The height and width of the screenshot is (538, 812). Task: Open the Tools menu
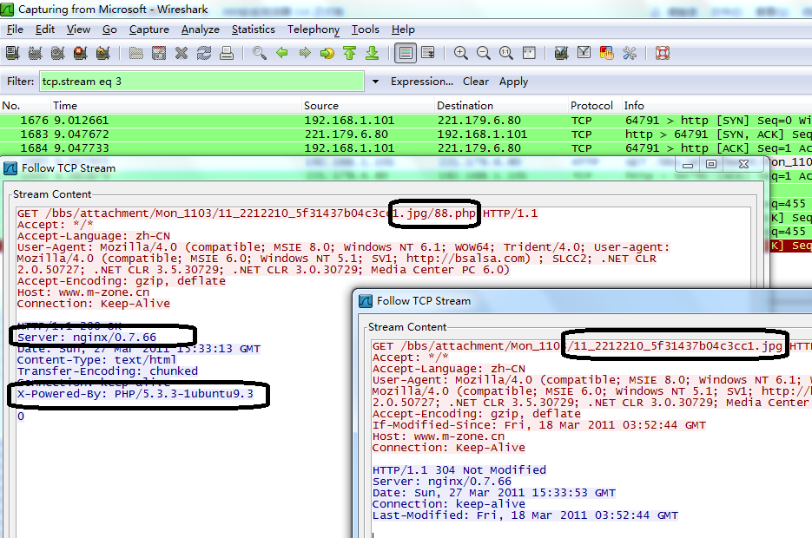pos(366,30)
